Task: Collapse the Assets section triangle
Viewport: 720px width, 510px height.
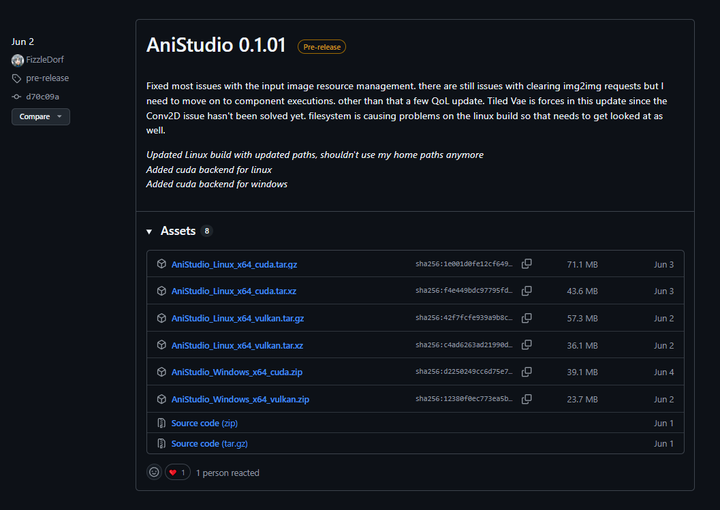Action: coord(149,232)
